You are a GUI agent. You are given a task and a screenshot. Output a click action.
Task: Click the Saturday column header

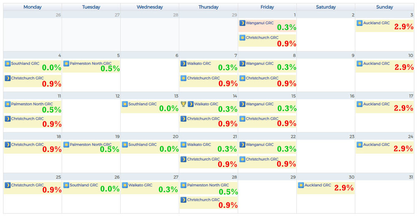click(x=326, y=7)
